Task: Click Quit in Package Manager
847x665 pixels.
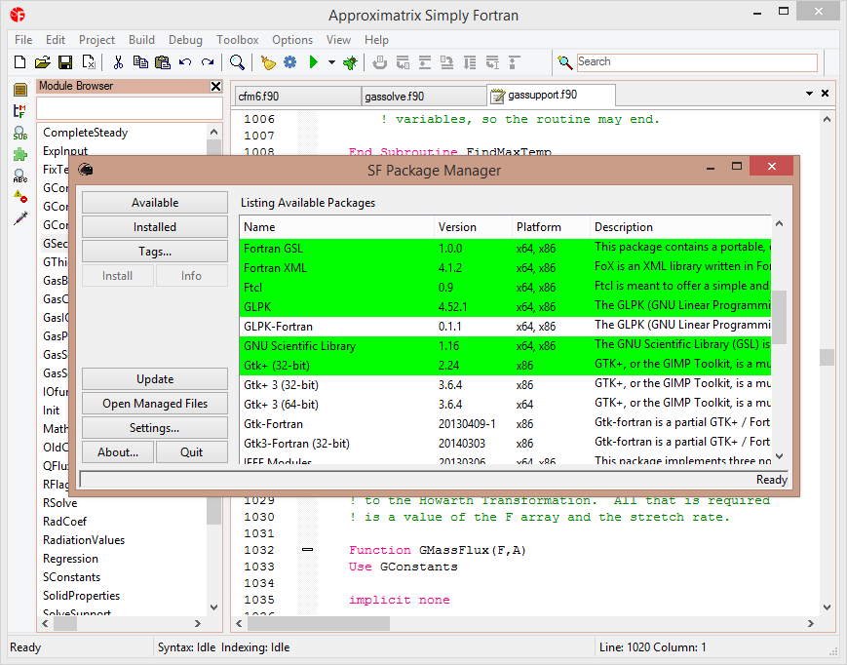Action: pyautogui.click(x=192, y=452)
